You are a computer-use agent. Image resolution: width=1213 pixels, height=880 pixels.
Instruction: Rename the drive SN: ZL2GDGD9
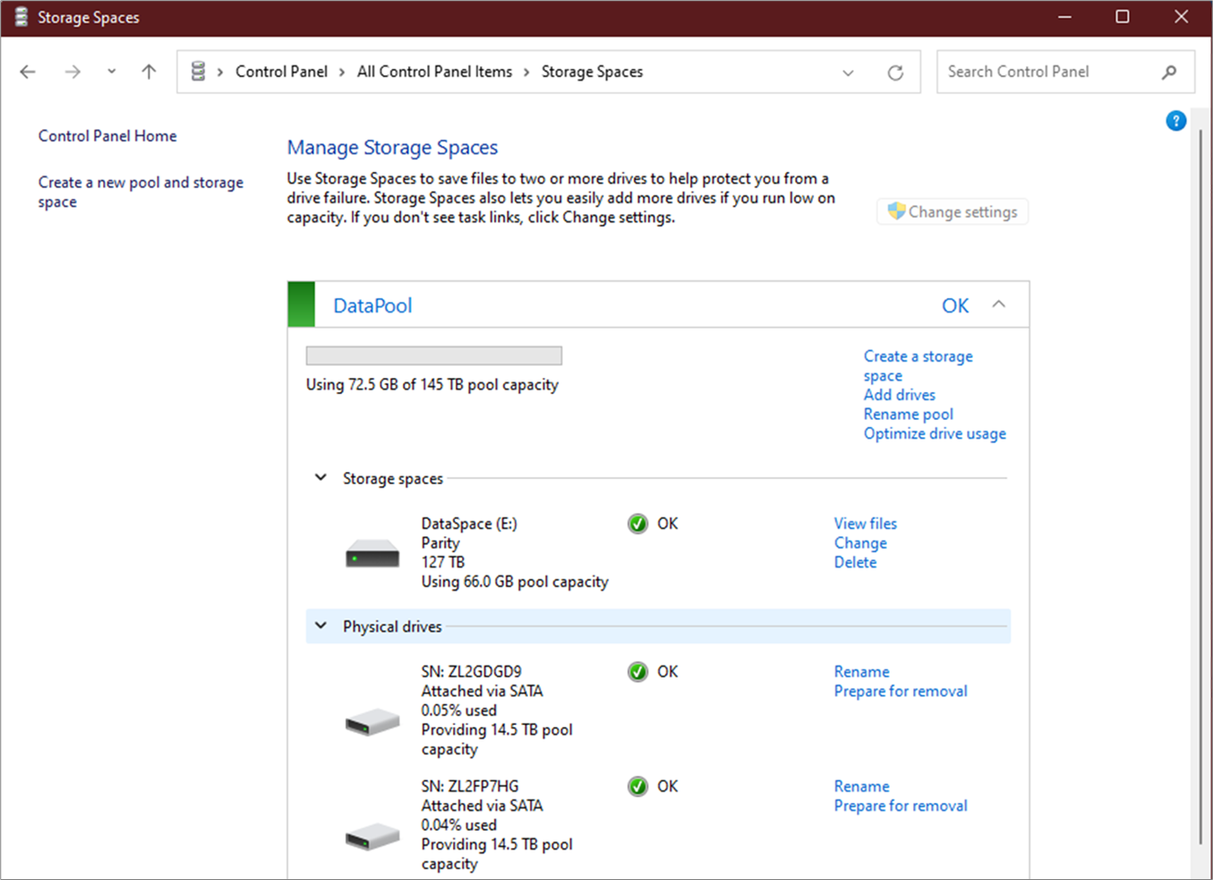(861, 671)
